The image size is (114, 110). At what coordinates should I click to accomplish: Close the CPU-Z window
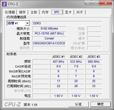106,3
